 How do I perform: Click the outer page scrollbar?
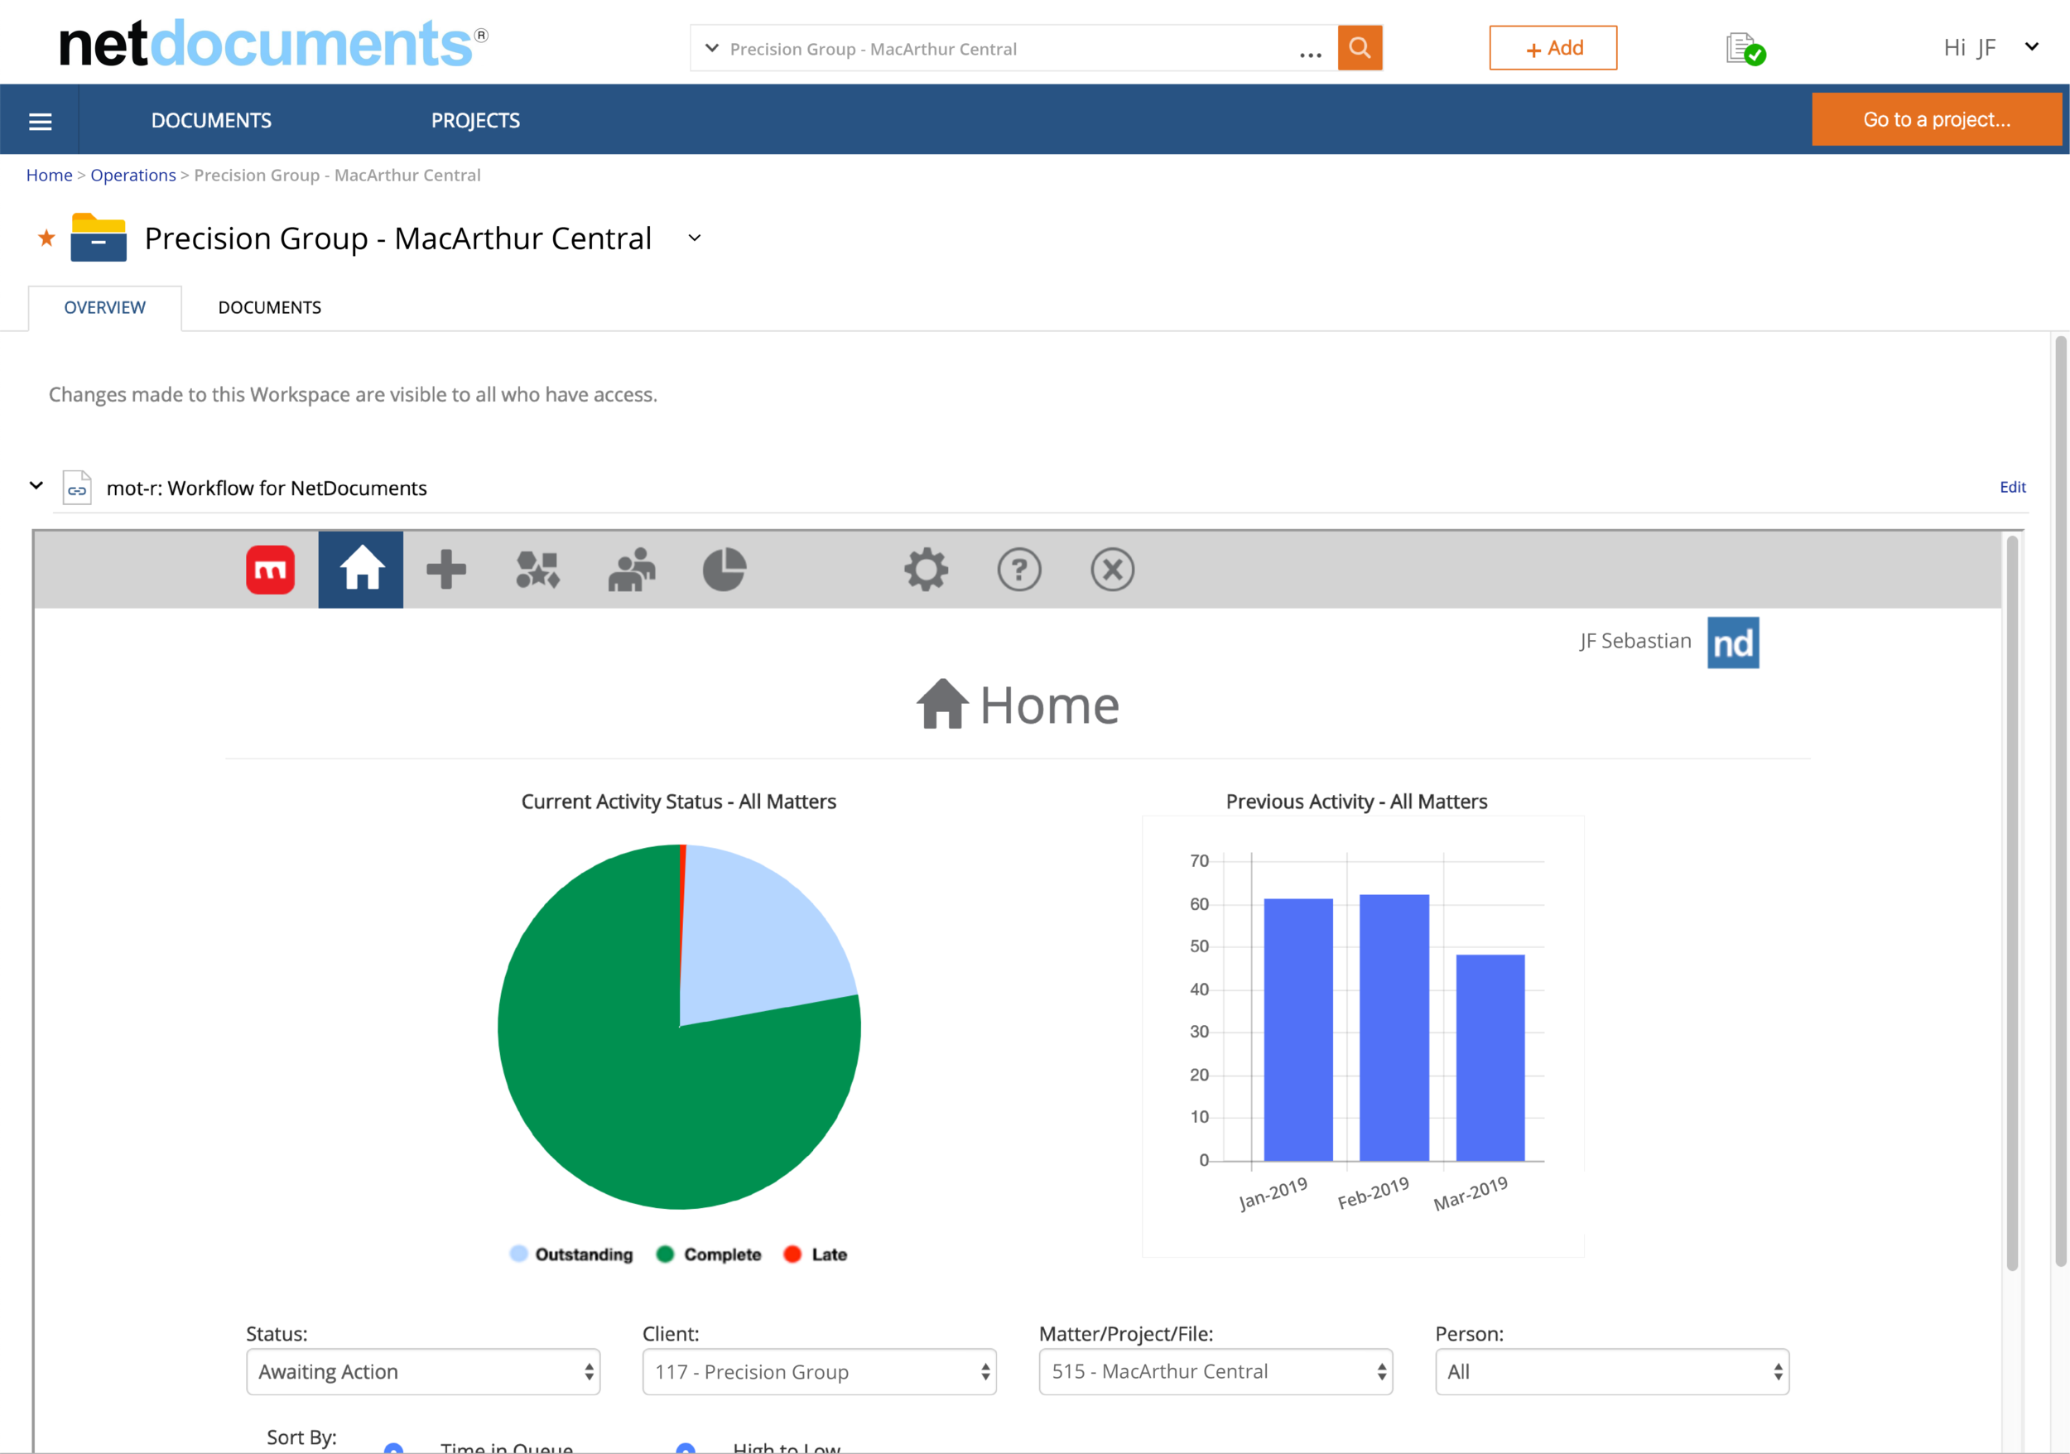(x=2060, y=801)
